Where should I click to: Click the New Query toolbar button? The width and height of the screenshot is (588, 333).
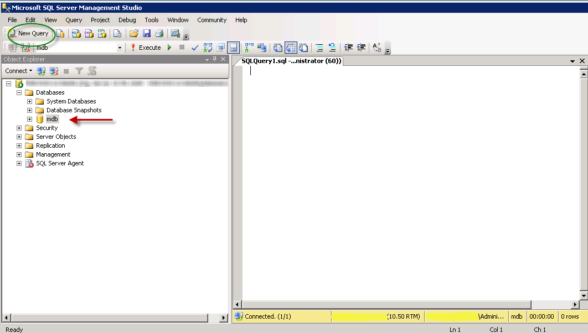click(29, 34)
